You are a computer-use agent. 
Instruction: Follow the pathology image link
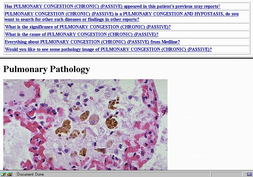point(108,49)
